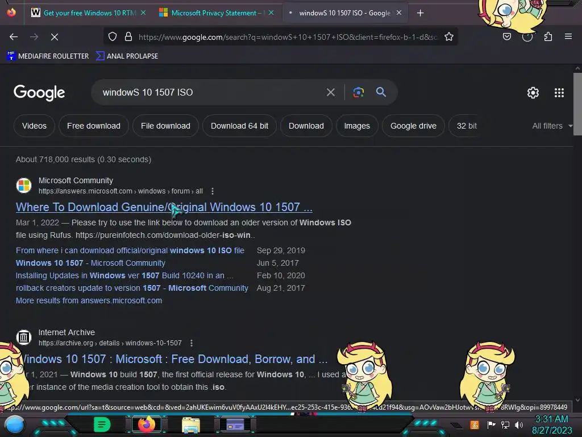Image resolution: width=582 pixels, height=437 pixels.
Task: Apply the Free download filter chip
Action: click(94, 126)
